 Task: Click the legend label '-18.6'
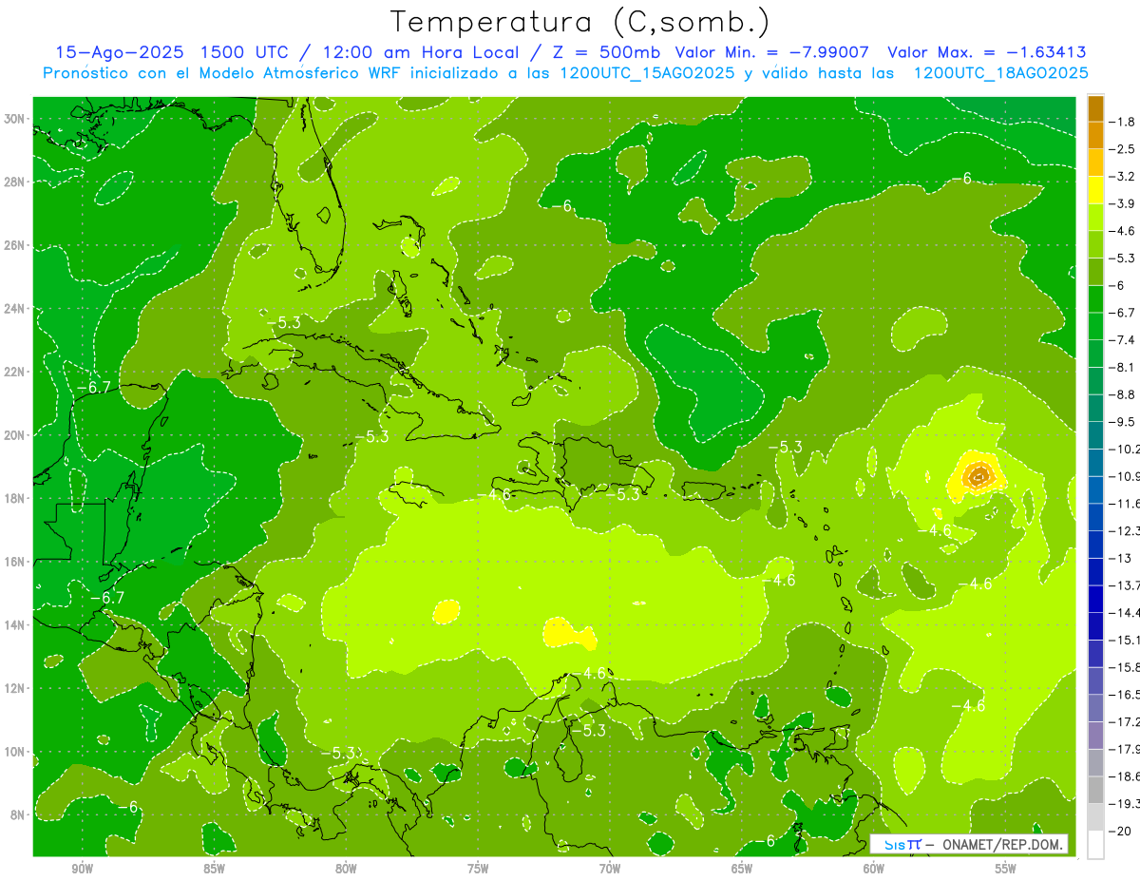[1124, 776]
